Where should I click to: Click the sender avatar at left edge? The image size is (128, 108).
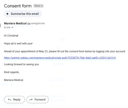pyautogui.click(x=0, y=25)
